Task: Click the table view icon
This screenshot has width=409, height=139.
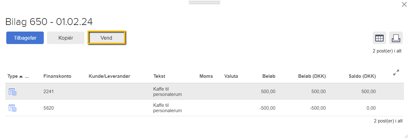Action: click(x=379, y=38)
